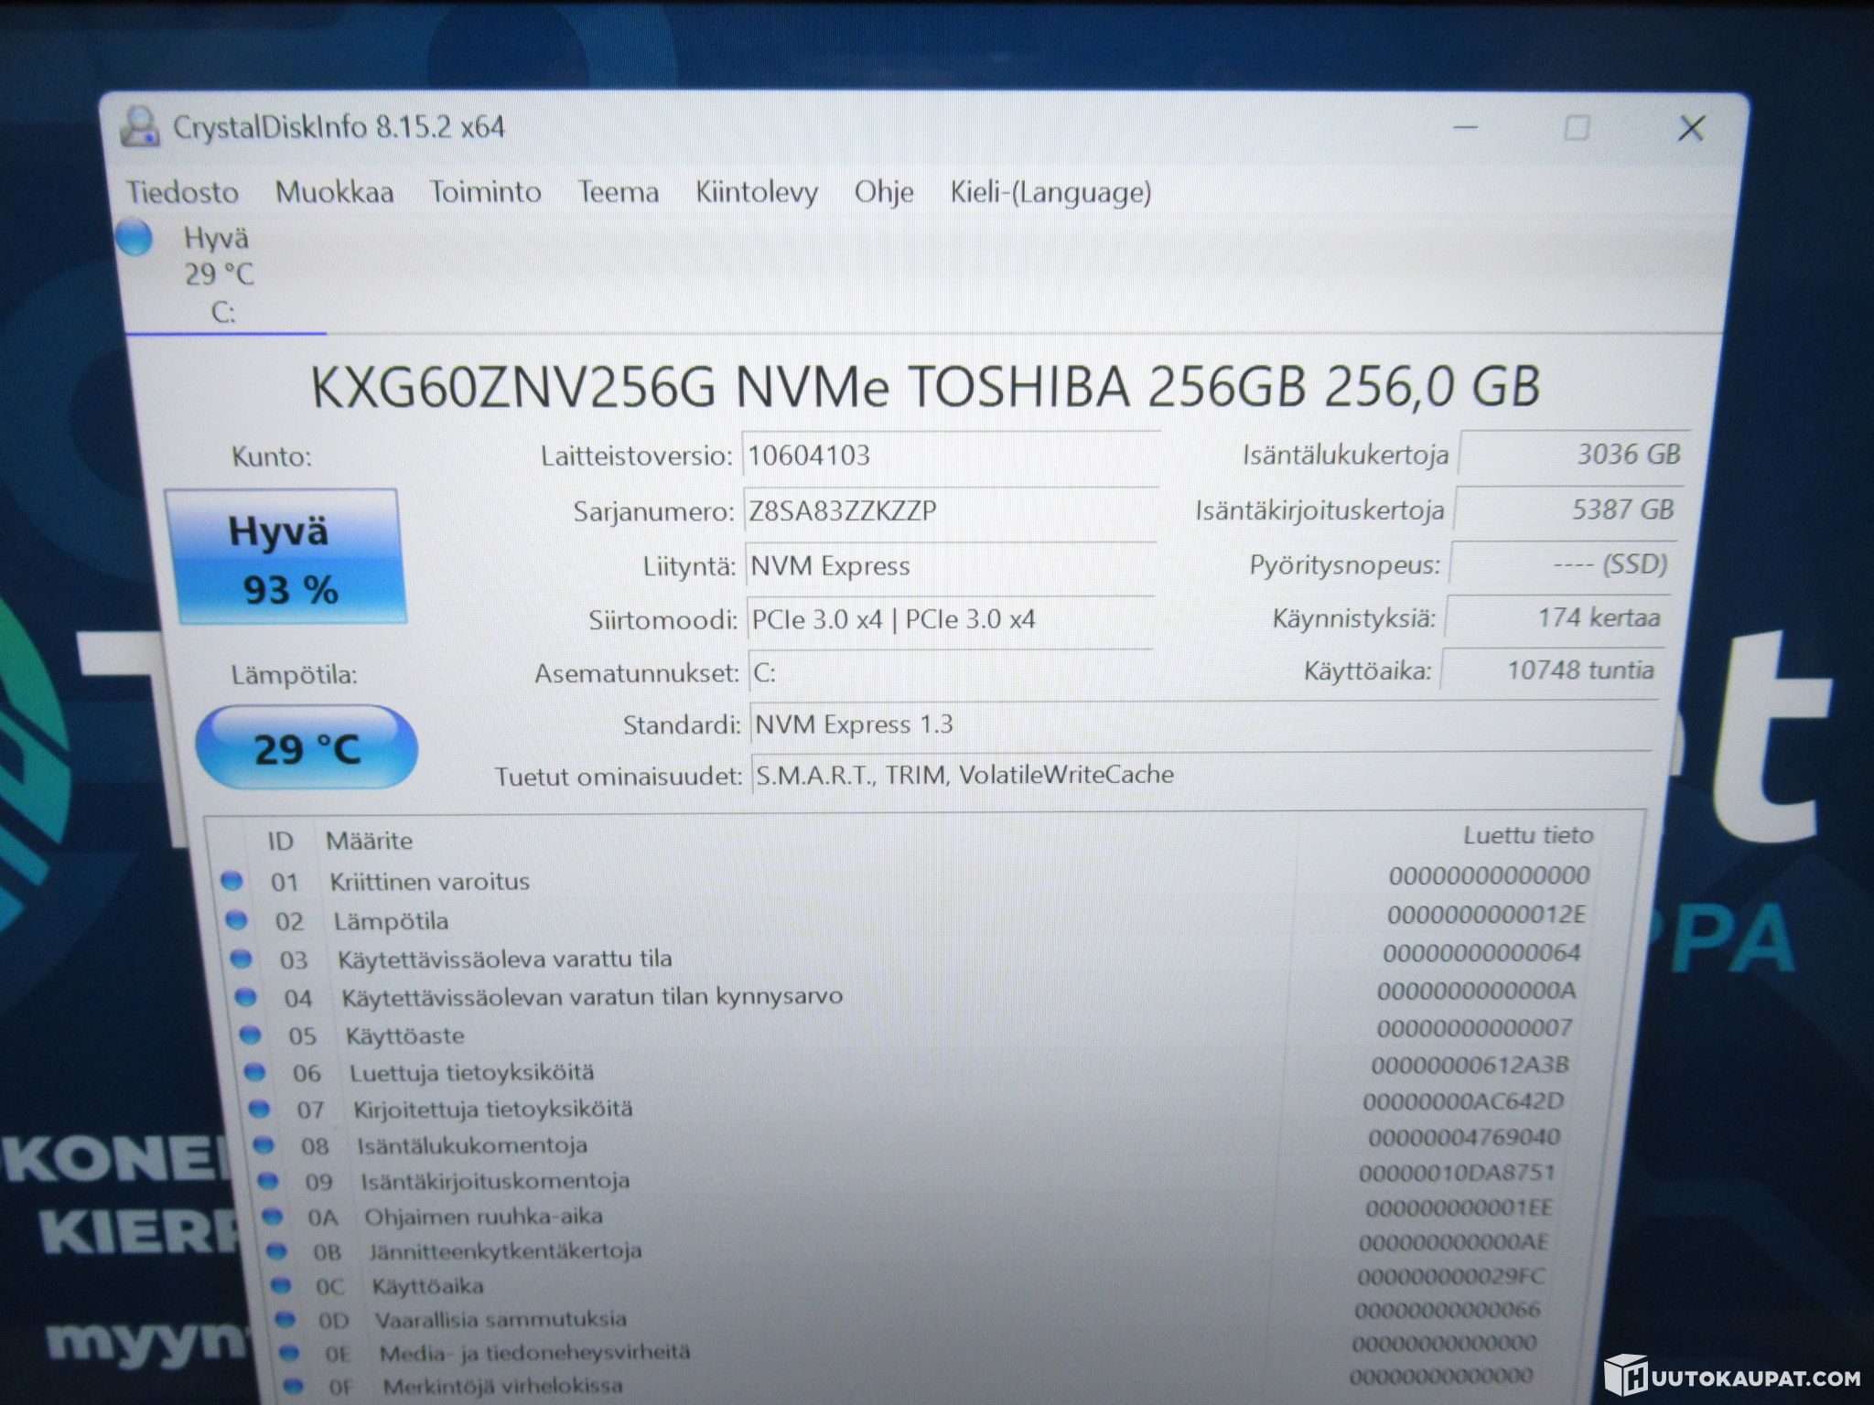Click the Luettu tieto column header
1874x1405 pixels.
(x=1528, y=834)
